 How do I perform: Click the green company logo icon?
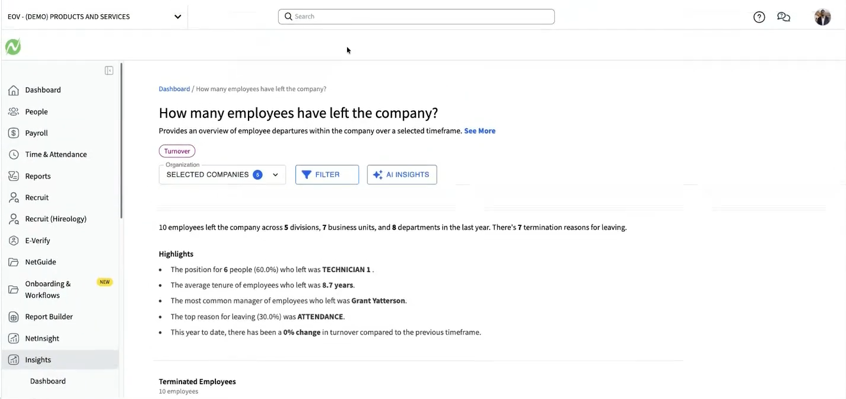coord(13,47)
